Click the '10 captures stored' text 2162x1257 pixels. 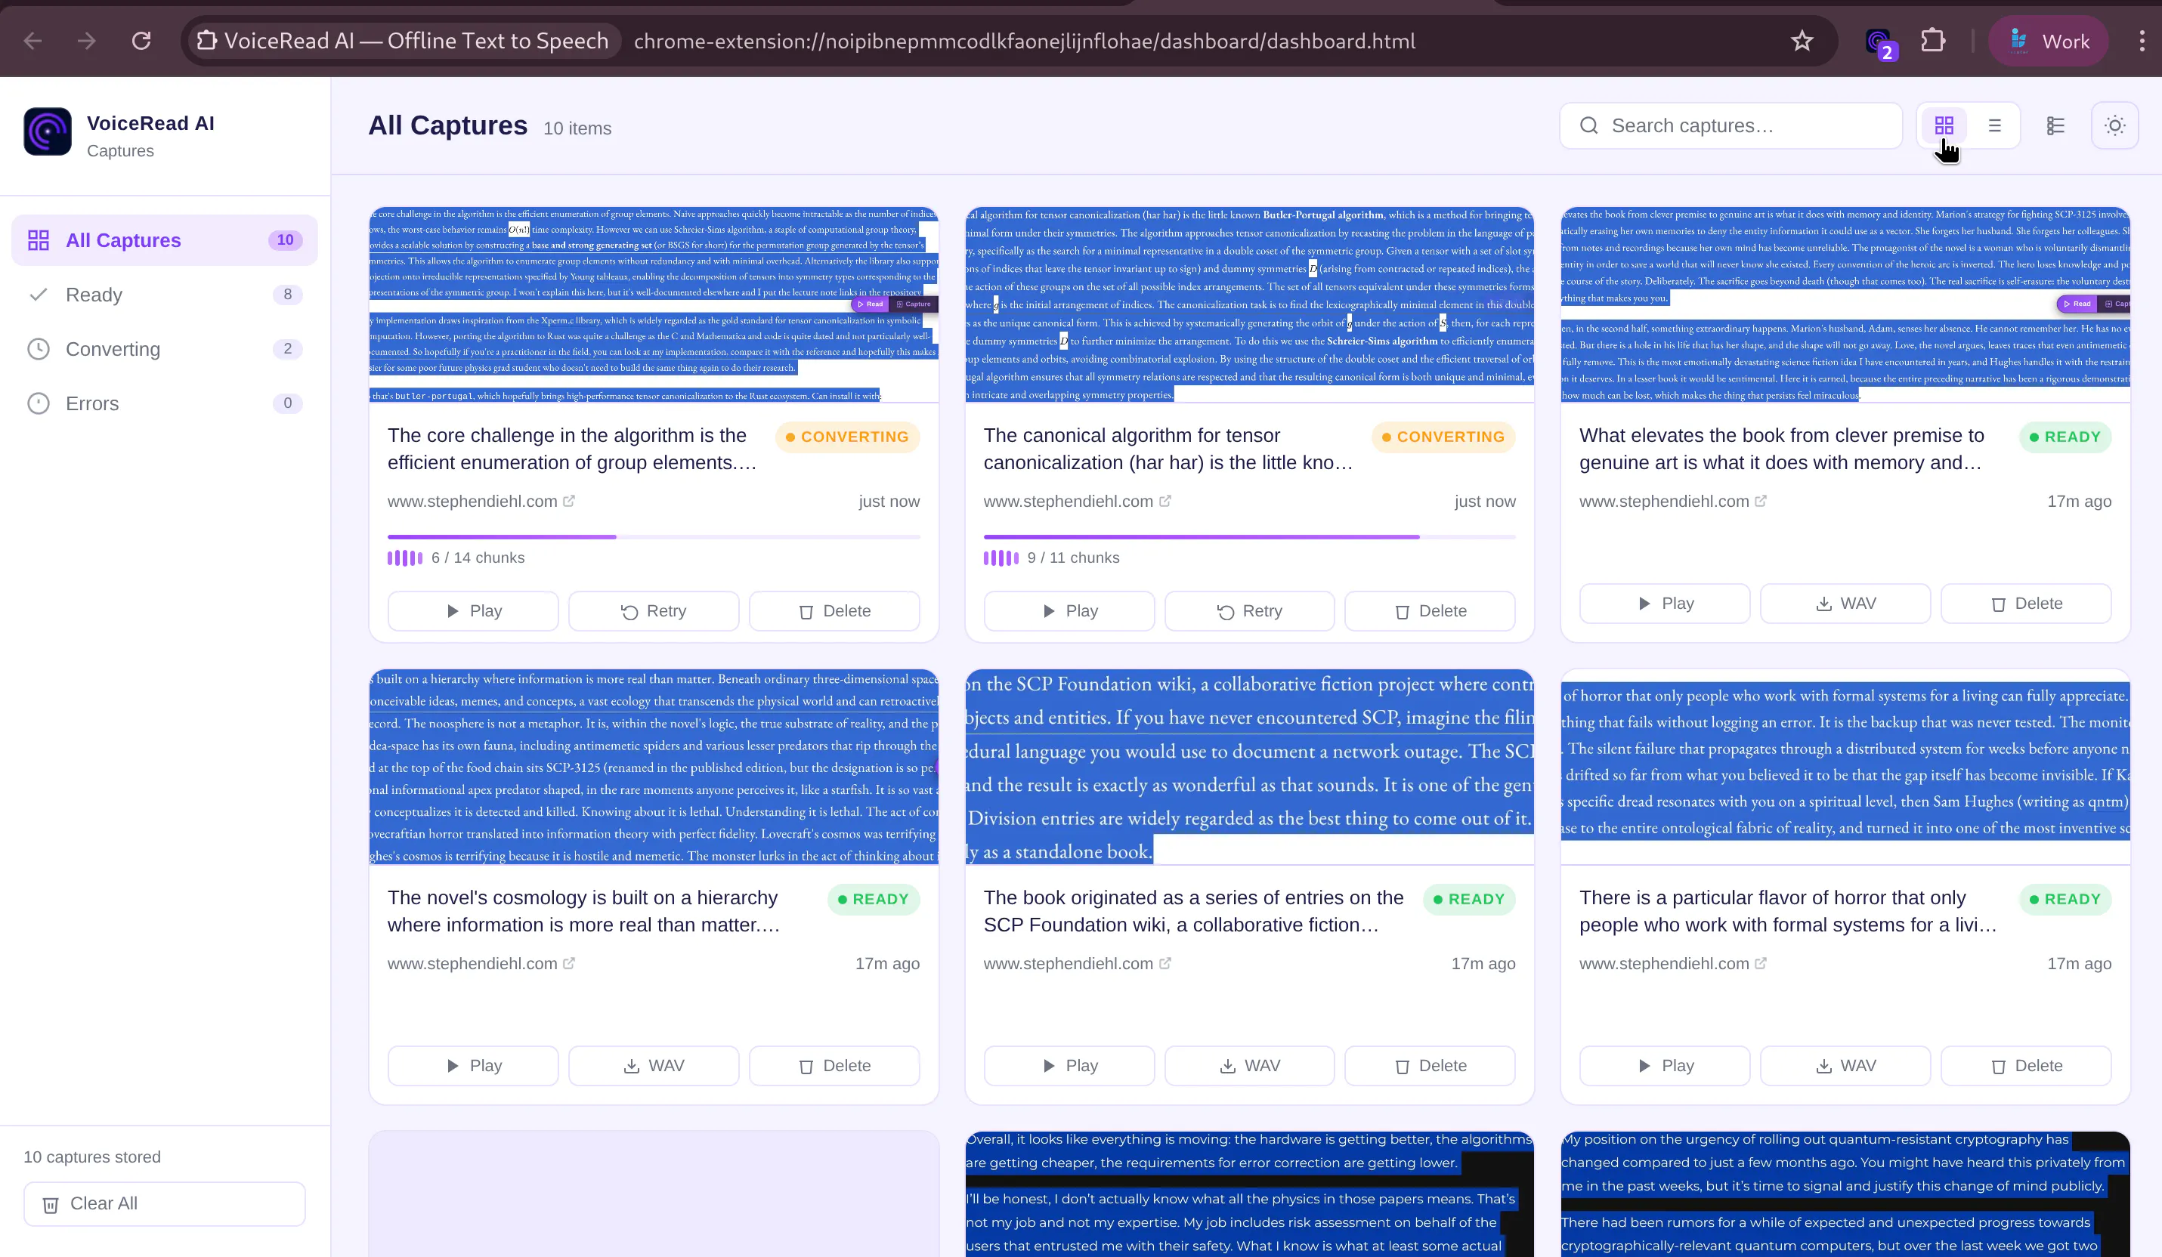[x=93, y=1157]
